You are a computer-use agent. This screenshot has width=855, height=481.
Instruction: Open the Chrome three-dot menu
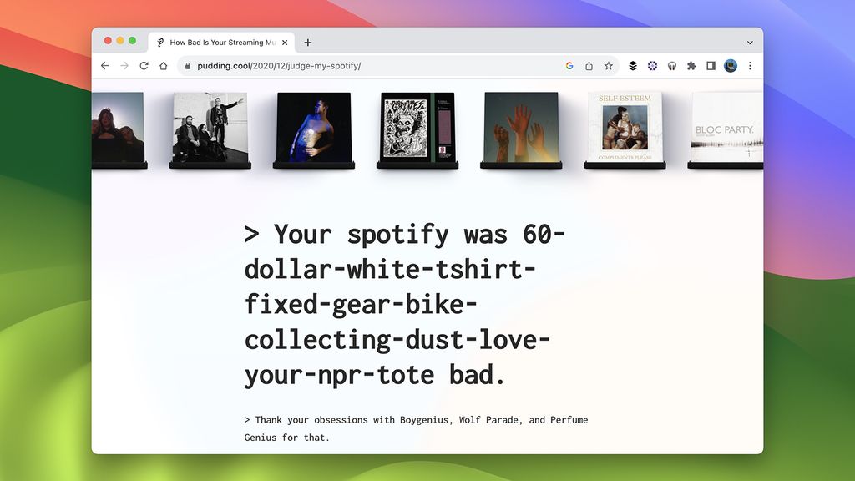tap(751, 65)
